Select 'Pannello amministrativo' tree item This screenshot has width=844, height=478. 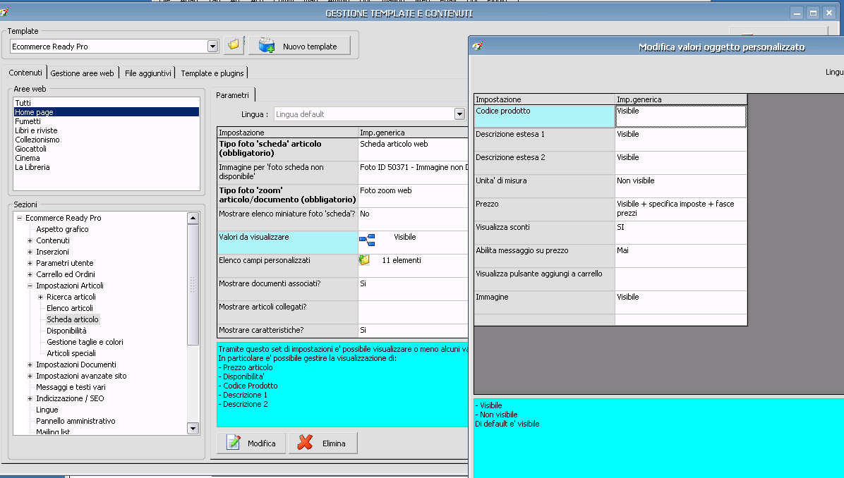pyautogui.click(x=76, y=421)
